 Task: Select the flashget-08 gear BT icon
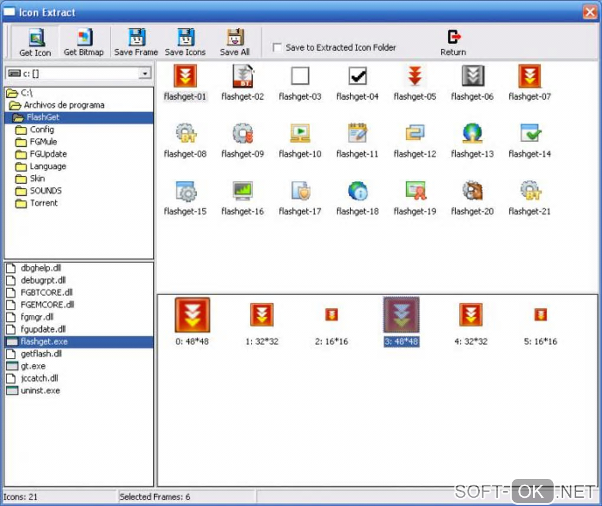tap(185, 140)
